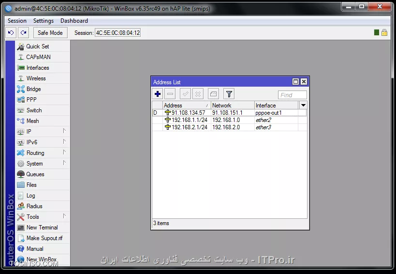Open the Mesh menu

pyautogui.click(x=43, y=121)
